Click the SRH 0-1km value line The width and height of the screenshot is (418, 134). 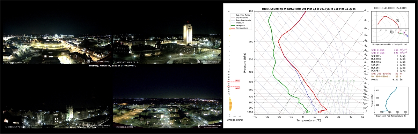[389, 50]
